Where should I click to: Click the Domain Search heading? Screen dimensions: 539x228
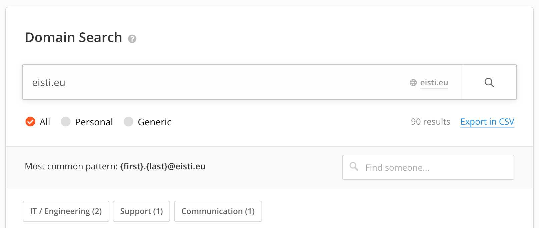(74, 37)
